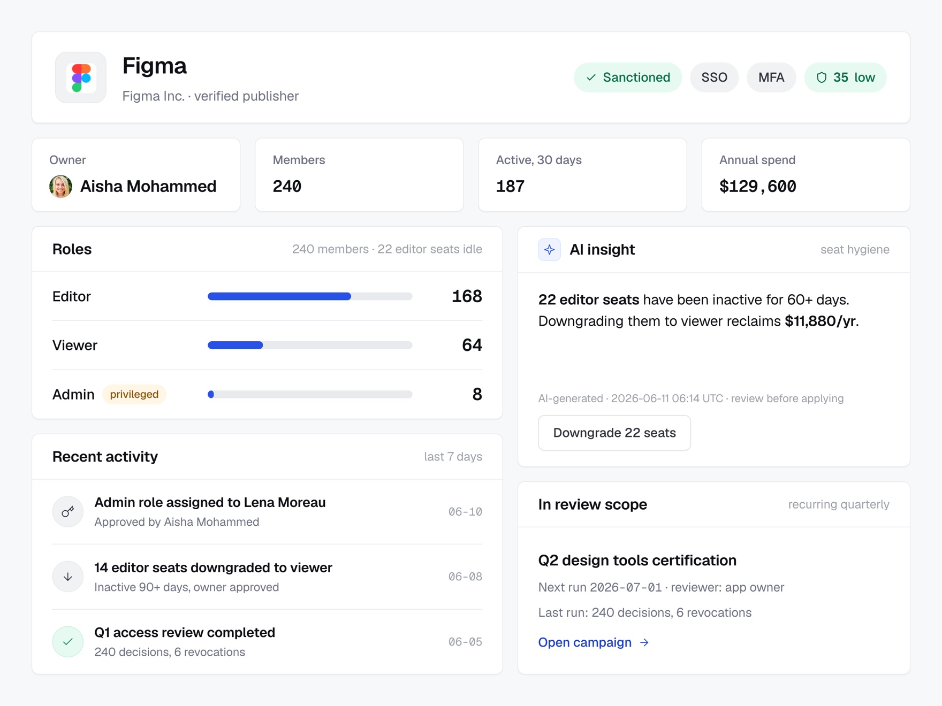This screenshot has height=706, width=942.
Task: Click the In review scope heading
Action: pyautogui.click(x=592, y=504)
